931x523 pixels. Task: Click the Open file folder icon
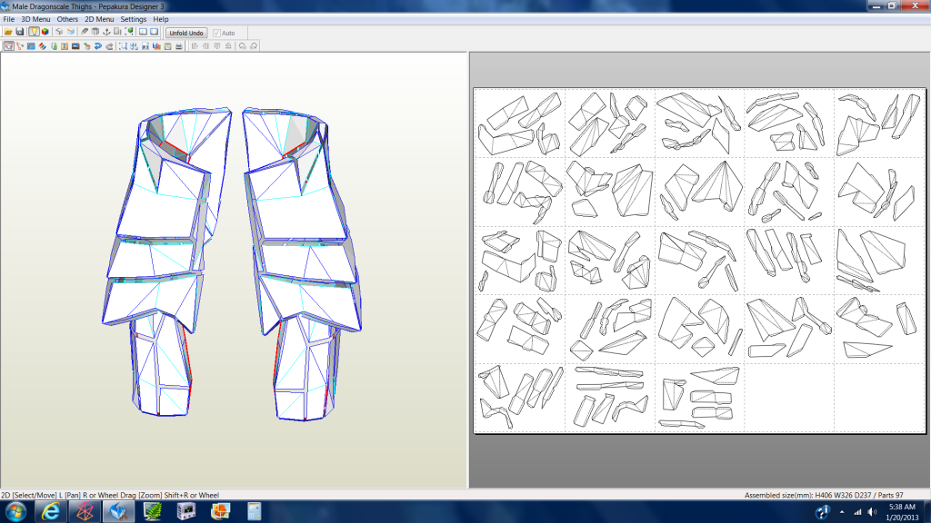coord(8,32)
